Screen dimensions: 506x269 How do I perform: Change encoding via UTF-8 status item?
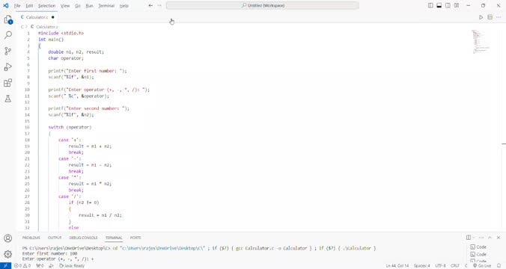point(440,266)
